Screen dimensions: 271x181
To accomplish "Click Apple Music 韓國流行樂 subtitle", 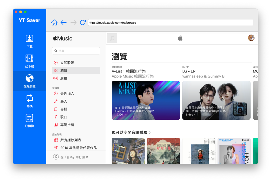I will (x=133, y=76).
